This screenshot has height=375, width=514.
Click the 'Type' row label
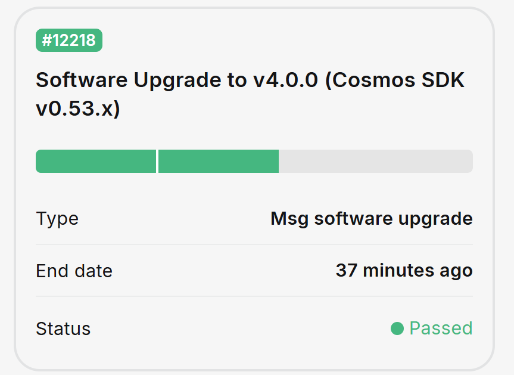click(57, 219)
